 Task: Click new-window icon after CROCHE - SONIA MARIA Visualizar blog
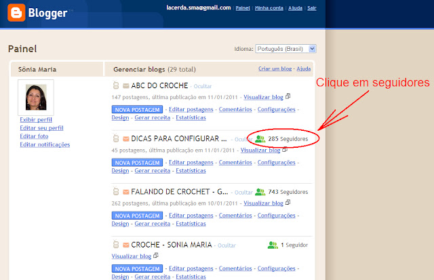[x=156, y=256]
